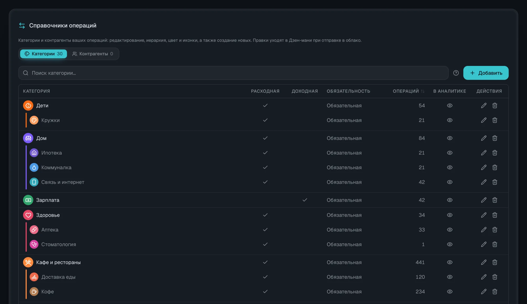
Task: Delete the Здоровье category
Action: pyautogui.click(x=495, y=215)
